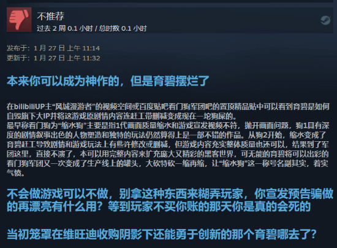
Task: Click the heading 不会做游戏可以不做
Action: click(x=58, y=194)
